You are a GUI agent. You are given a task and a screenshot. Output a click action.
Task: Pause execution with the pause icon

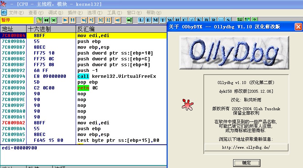pyautogui.click(x=73, y=20)
